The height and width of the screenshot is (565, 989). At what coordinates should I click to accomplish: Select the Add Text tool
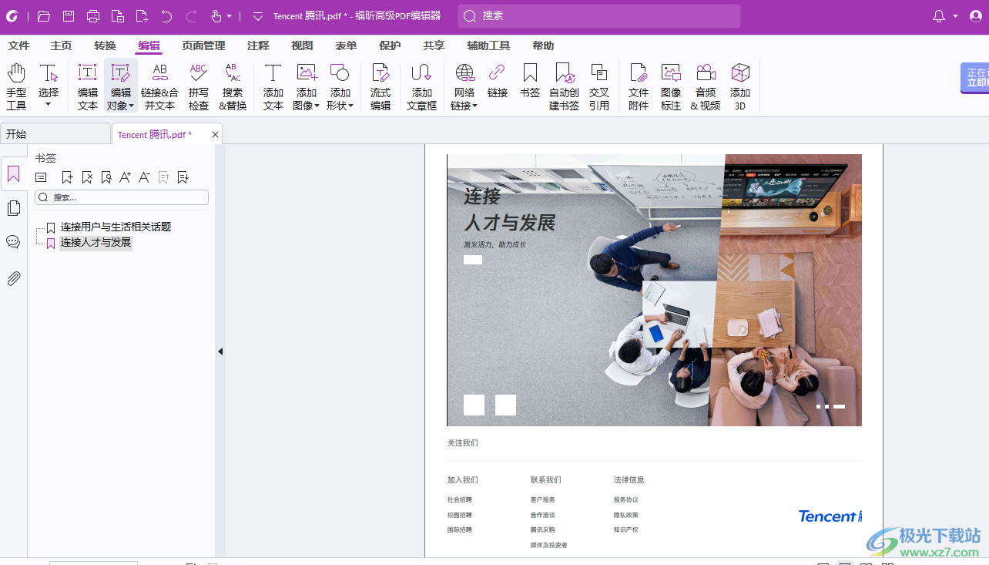tap(273, 85)
